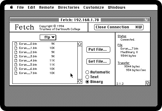Click the Fetch logo text

click(25, 27)
